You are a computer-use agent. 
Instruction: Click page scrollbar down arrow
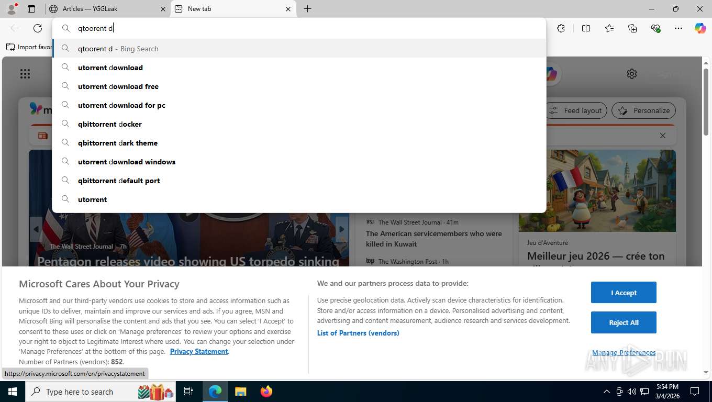706,372
